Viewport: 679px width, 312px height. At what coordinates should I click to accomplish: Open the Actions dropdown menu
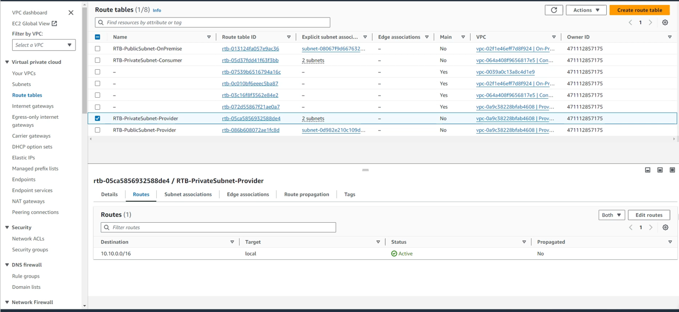point(586,10)
